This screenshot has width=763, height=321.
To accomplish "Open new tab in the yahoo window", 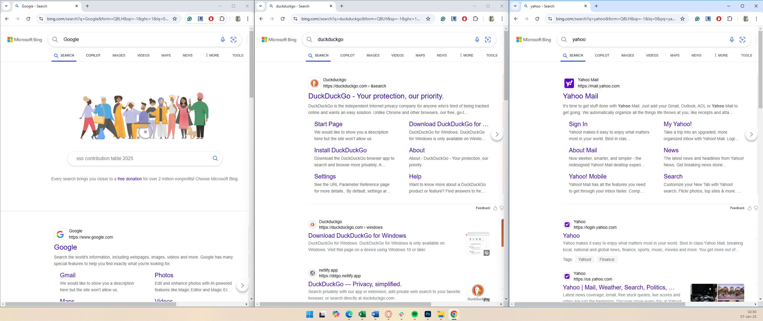I will tap(596, 6).
